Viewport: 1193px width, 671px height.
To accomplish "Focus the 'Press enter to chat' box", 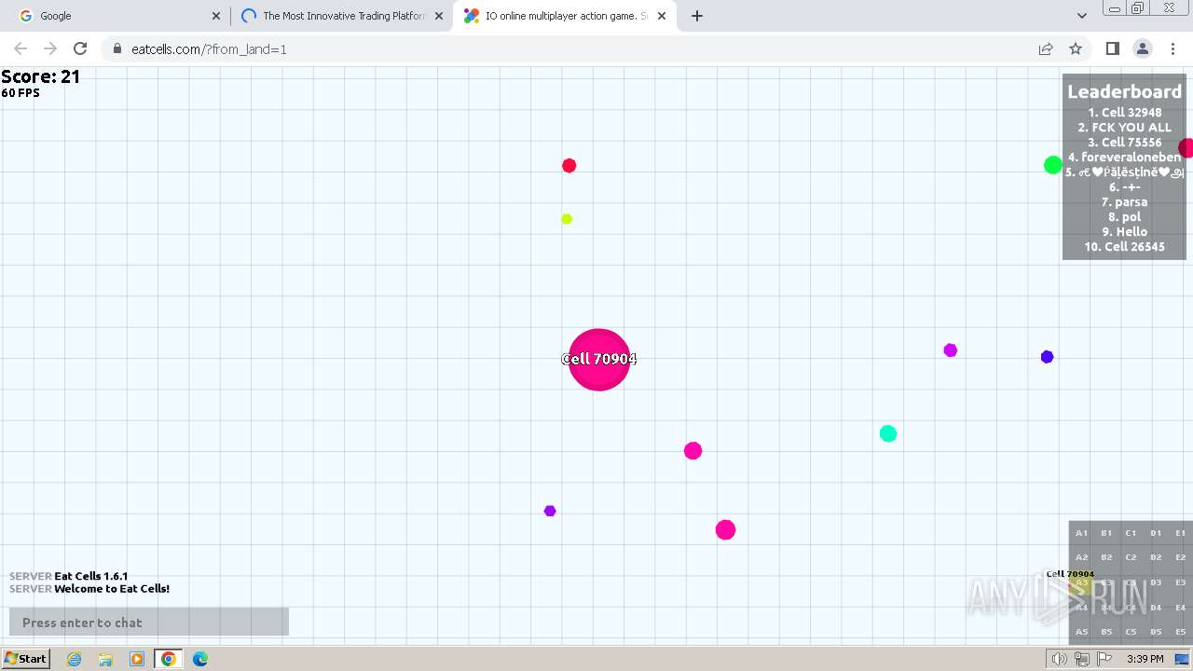I will (149, 623).
